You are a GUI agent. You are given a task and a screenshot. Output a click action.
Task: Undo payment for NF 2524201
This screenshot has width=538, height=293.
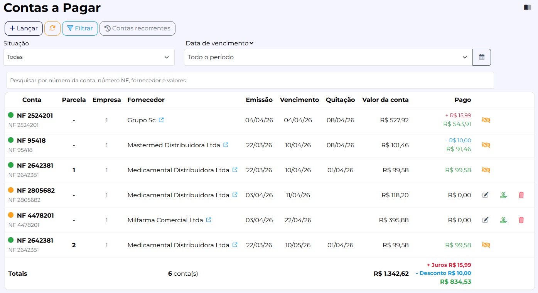486,120
